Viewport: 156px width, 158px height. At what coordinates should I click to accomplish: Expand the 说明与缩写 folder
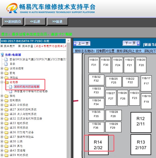2,69
